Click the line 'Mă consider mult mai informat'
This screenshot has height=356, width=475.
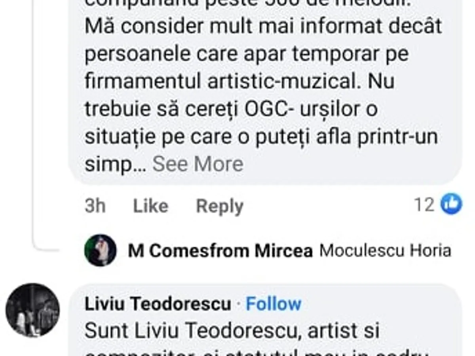click(x=263, y=27)
